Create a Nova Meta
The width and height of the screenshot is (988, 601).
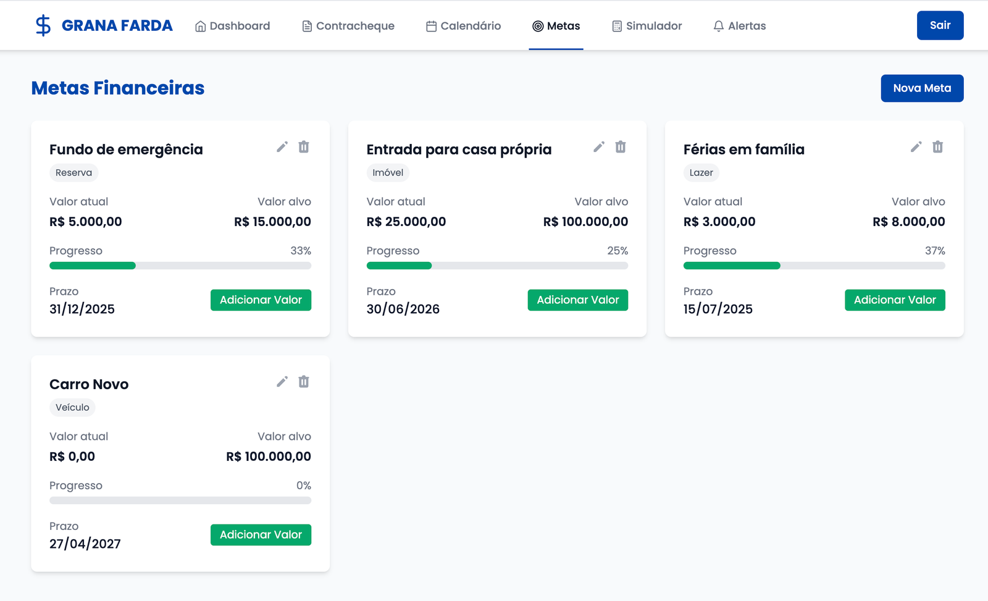(922, 88)
